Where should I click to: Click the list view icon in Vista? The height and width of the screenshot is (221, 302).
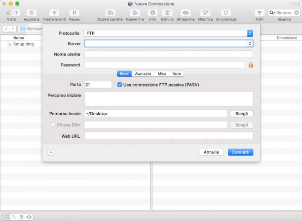tap(8, 13)
